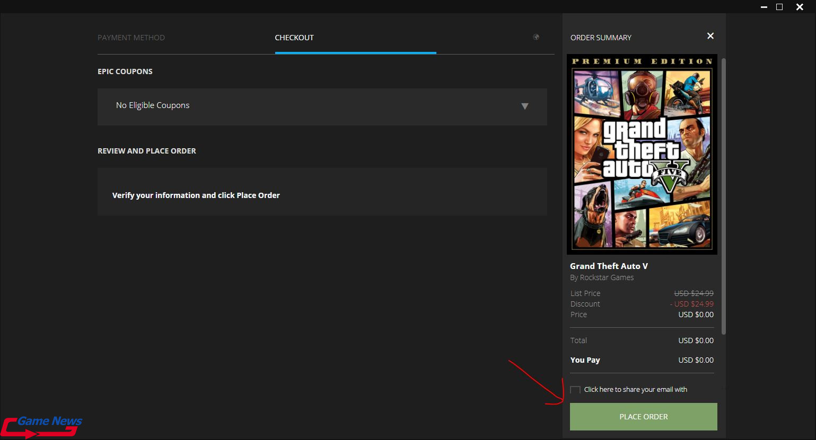Maximize the checkout window

pos(779,7)
